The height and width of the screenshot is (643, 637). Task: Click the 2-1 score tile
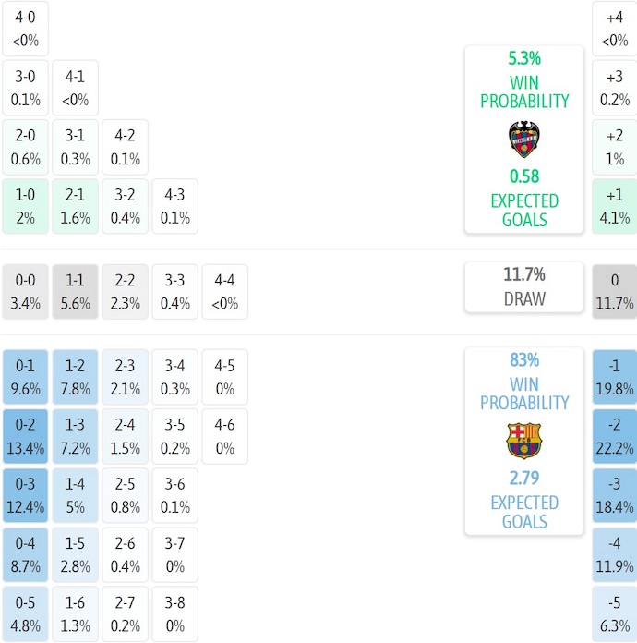pos(76,206)
